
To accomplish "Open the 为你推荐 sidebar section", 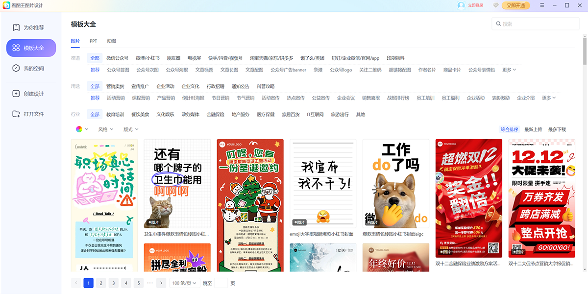I will 31,27.
